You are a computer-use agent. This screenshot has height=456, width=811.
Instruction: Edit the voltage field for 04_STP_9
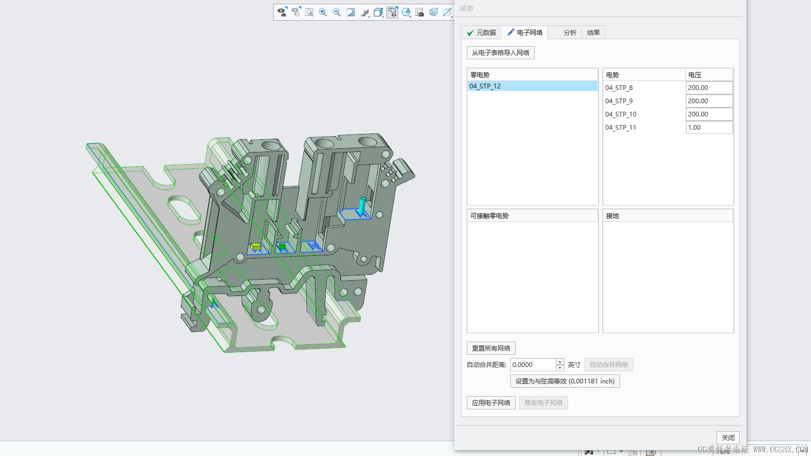pyautogui.click(x=709, y=101)
